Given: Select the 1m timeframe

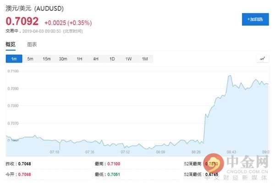Looking at the screenshot, I should coord(14,58).
